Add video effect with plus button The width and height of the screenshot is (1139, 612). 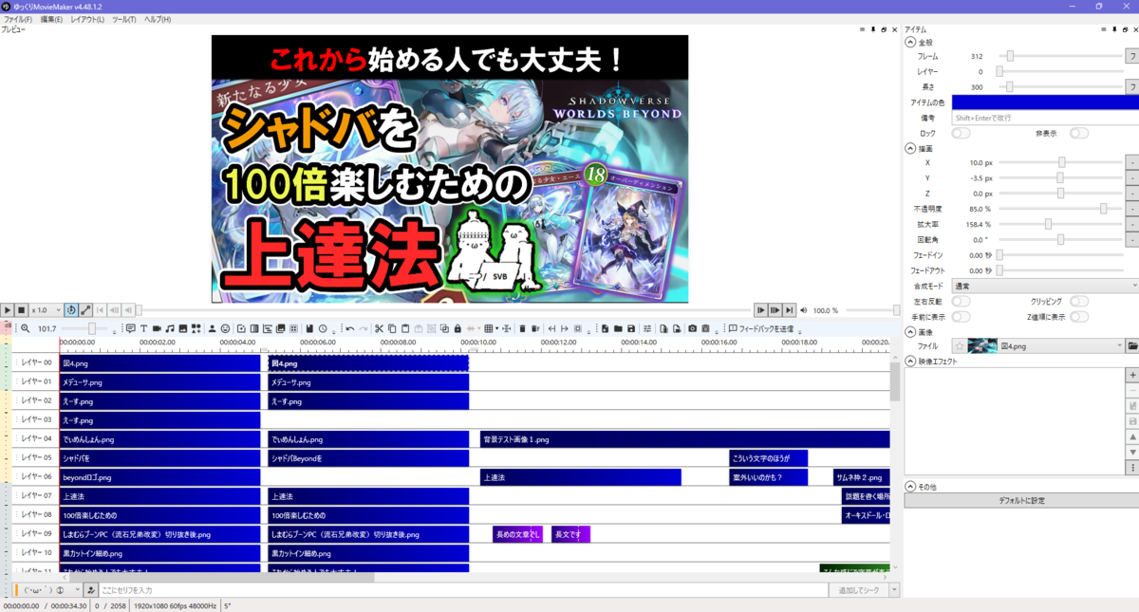click(x=1132, y=376)
